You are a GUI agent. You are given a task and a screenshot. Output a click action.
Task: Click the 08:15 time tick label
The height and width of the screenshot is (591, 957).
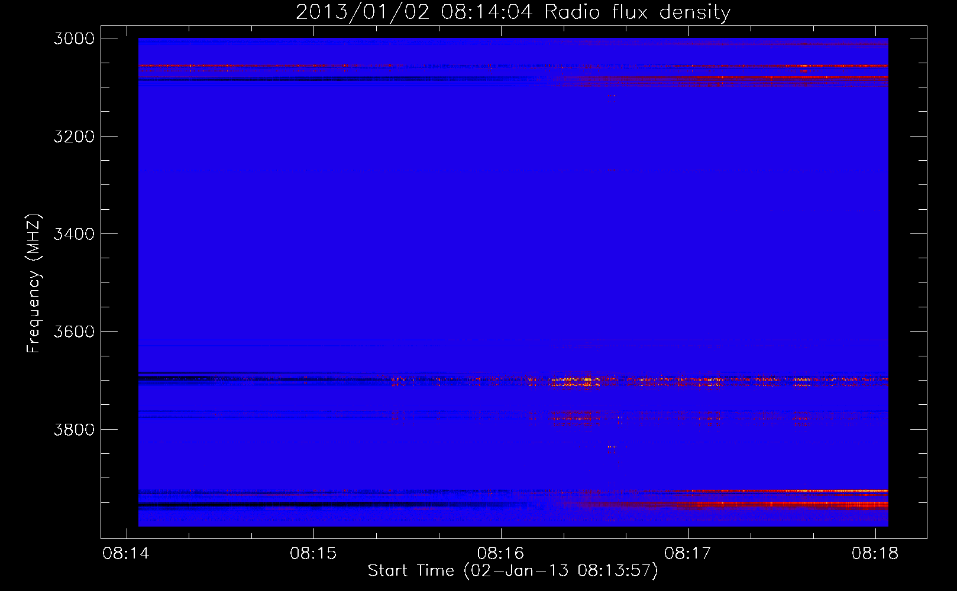pyautogui.click(x=313, y=554)
